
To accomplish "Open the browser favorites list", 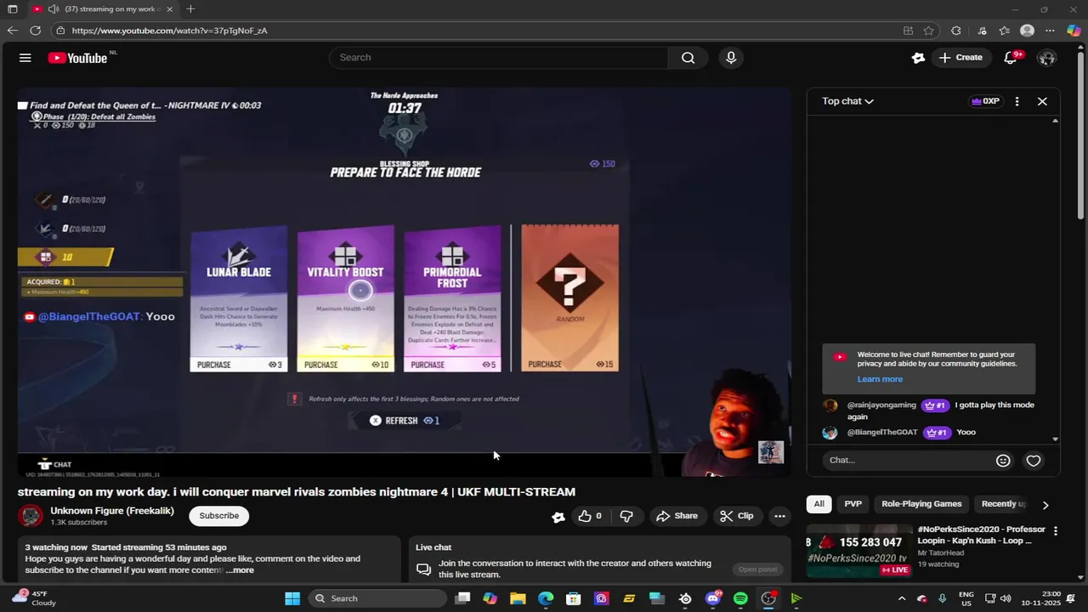I will point(1005,31).
